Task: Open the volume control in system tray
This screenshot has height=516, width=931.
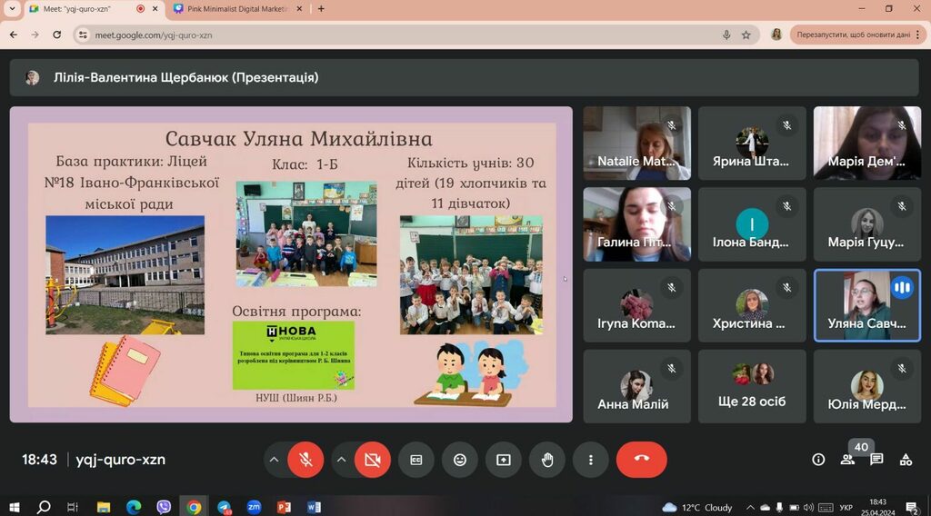Action: 808,507
